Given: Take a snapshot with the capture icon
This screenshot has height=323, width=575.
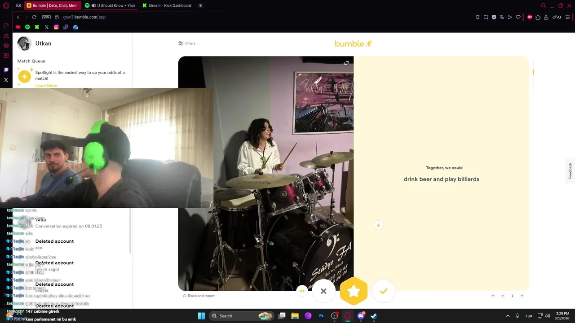Looking at the screenshot, I should 486,17.
